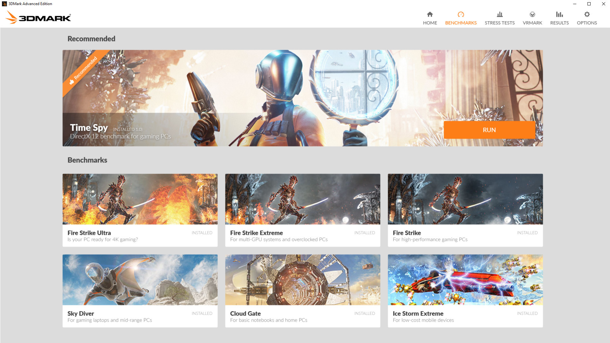The image size is (610, 343).
Task: Open the Cloud Gate thumbnail
Action: point(303,280)
